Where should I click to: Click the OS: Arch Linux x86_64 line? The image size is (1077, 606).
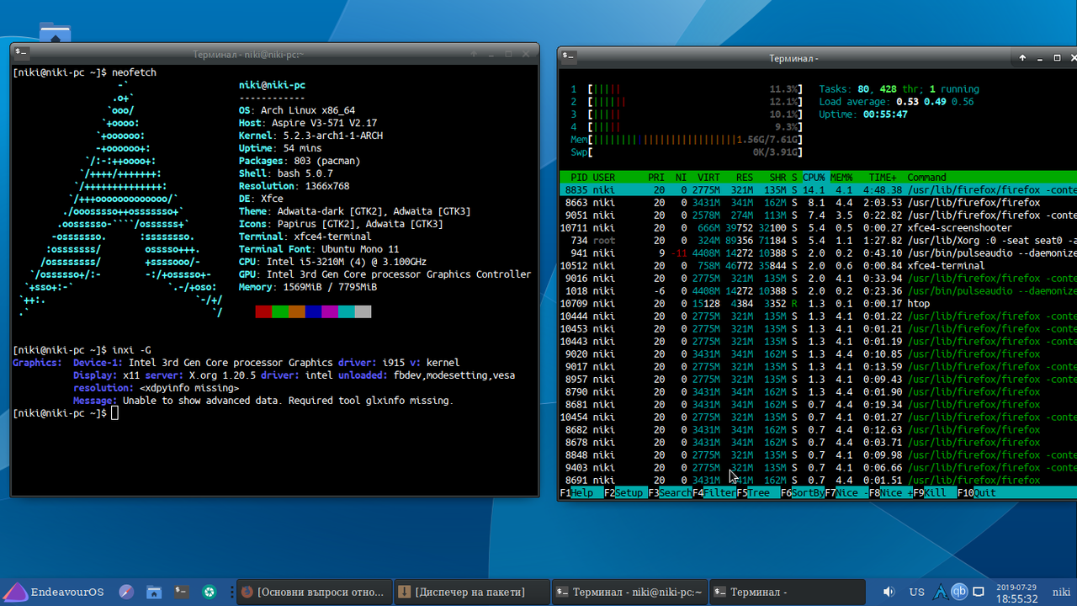pyautogui.click(x=297, y=110)
